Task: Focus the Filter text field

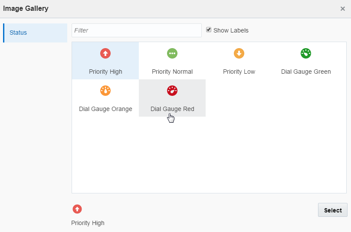Action: [137, 30]
